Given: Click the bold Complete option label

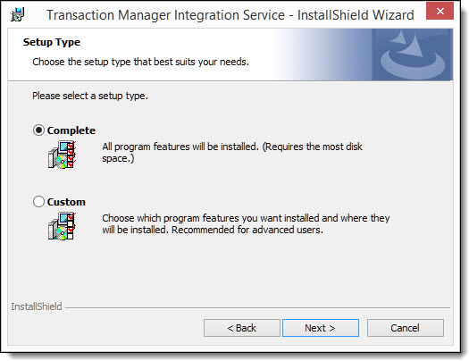Looking at the screenshot, I should [71, 130].
